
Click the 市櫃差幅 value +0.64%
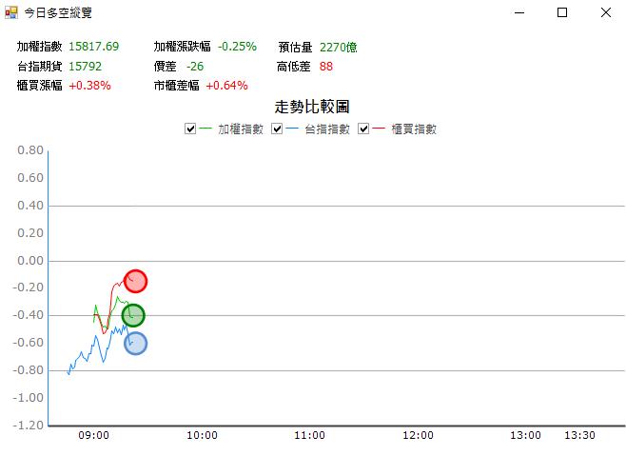tap(226, 86)
